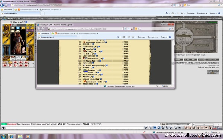Screen dimensions: 223x139
Task: Open Страница dropdown in popup window
Action: 142,37
